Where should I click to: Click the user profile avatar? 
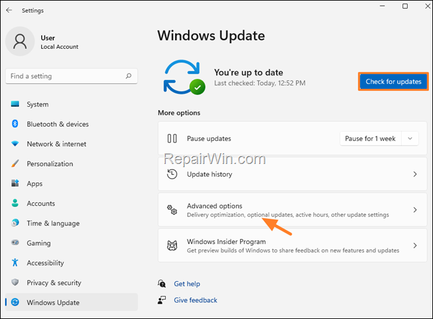click(20, 41)
